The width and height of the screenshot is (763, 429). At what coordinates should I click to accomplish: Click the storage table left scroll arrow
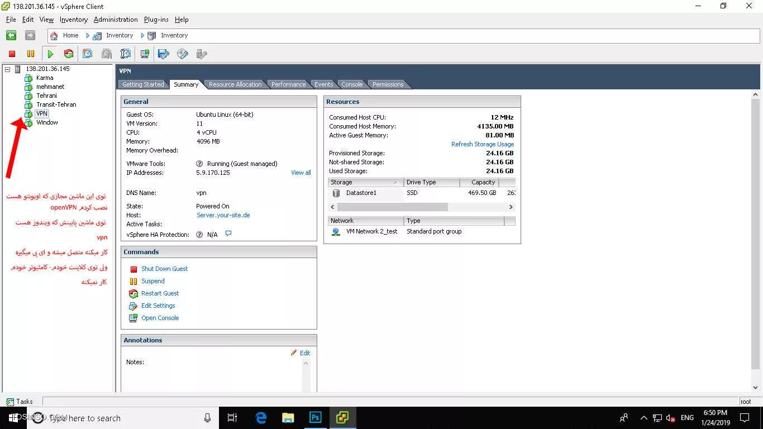[333, 207]
